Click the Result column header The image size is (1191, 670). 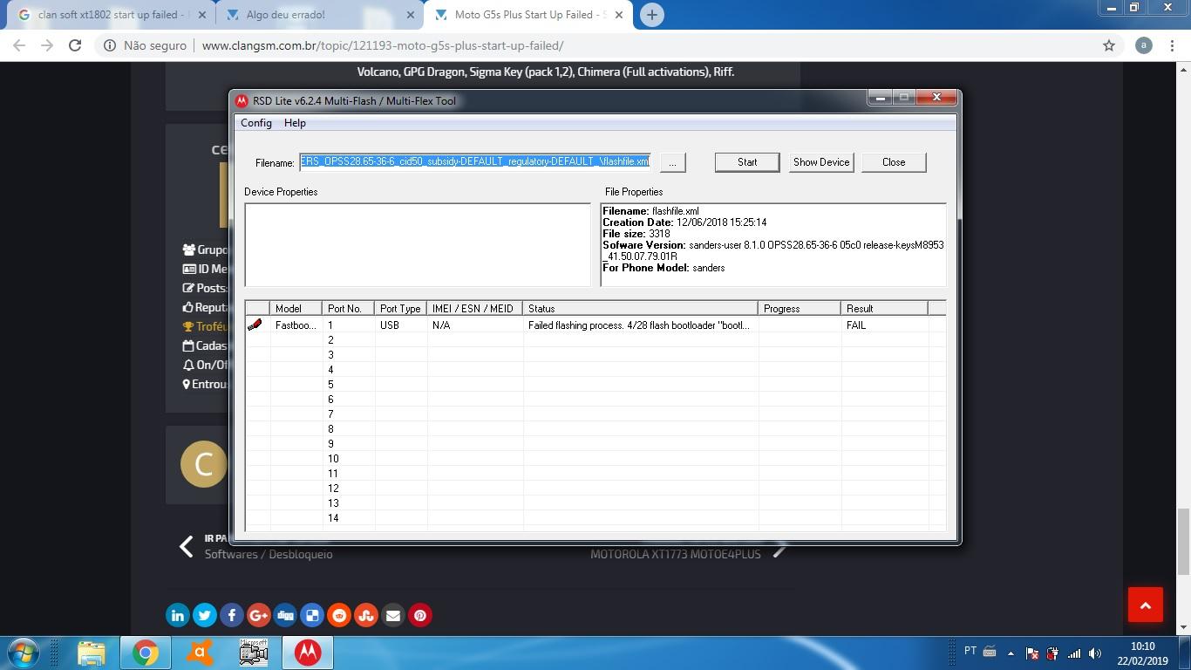(x=885, y=308)
